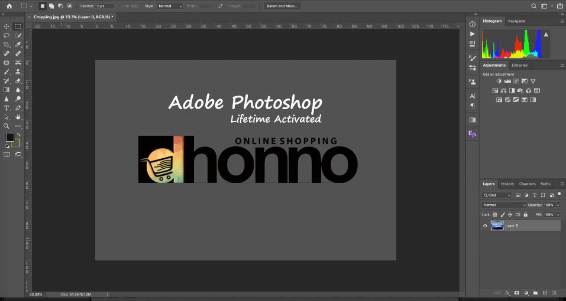Select the Move tool
The width and height of the screenshot is (566, 301).
pos(7,27)
